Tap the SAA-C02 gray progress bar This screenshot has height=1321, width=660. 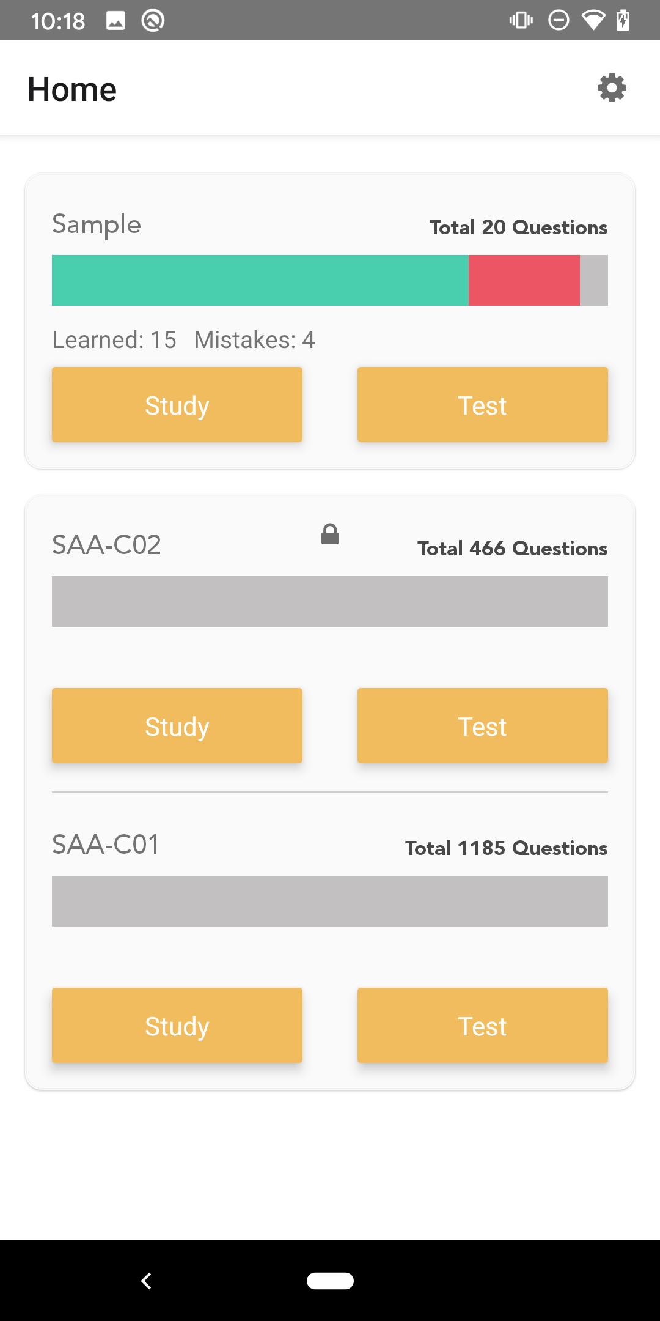(x=330, y=601)
